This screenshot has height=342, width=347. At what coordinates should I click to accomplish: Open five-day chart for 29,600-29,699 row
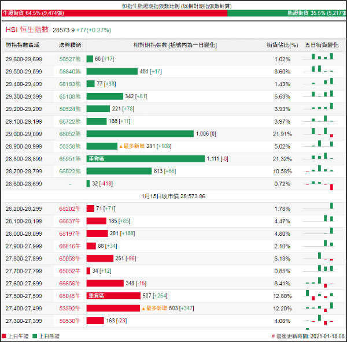pos(319,57)
